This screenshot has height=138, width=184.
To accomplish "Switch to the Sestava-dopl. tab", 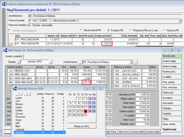I will tap(153, 132).
